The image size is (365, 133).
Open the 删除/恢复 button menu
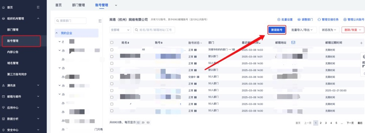click(x=353, y=30)
